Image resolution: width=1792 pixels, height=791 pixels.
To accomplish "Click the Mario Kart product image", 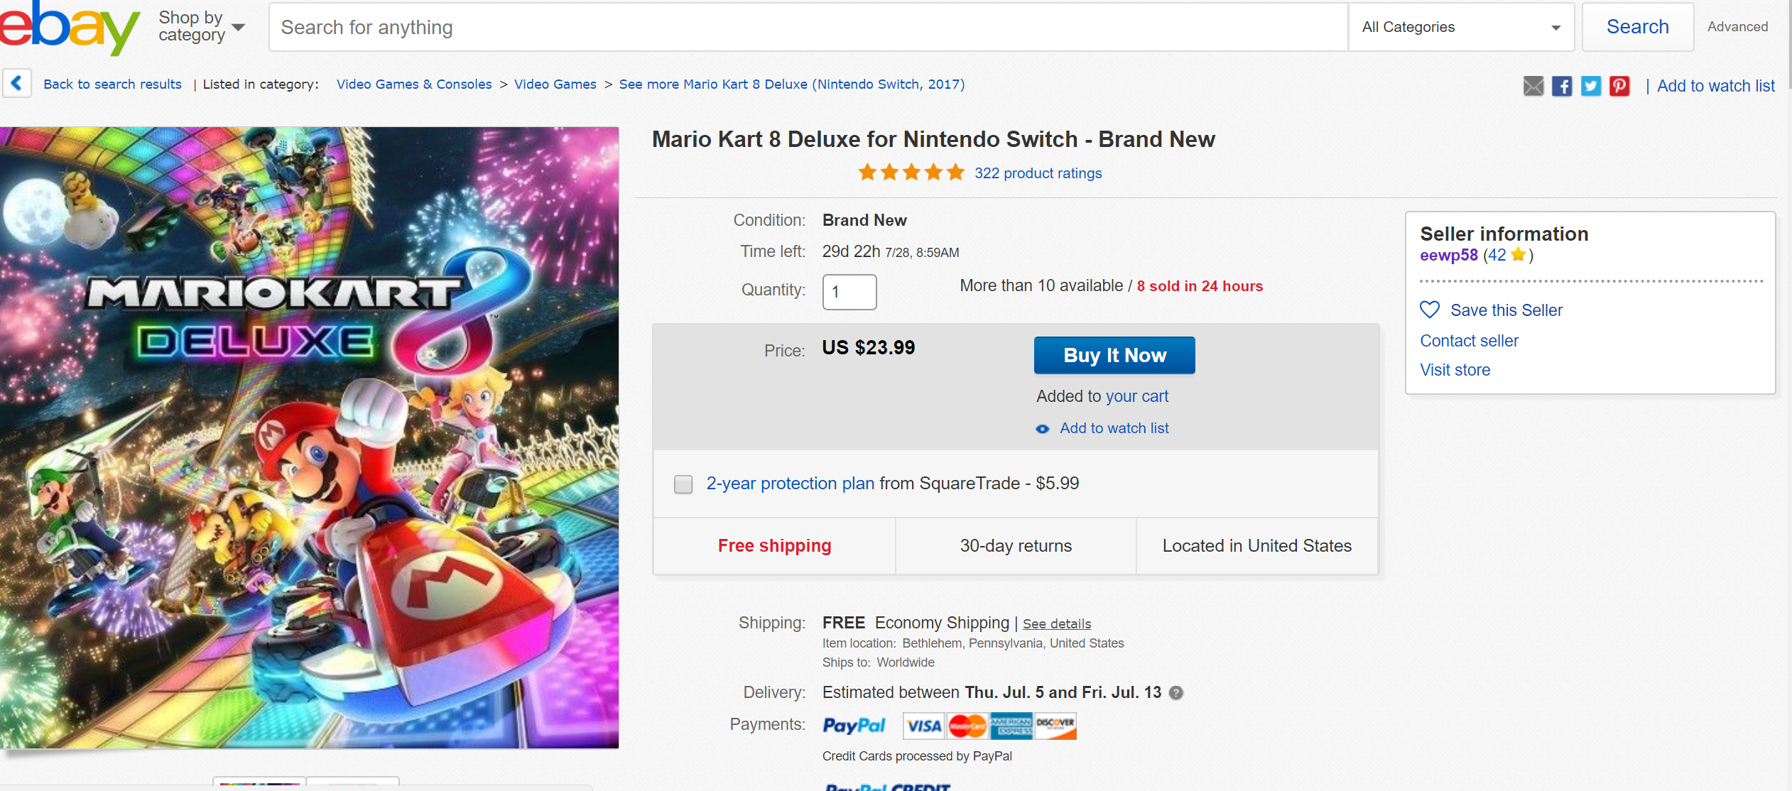I will click(x=309, y=437).
